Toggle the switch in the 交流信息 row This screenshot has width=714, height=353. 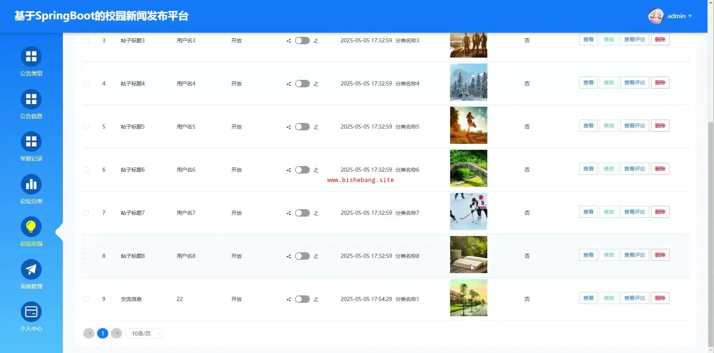[302, 299]
